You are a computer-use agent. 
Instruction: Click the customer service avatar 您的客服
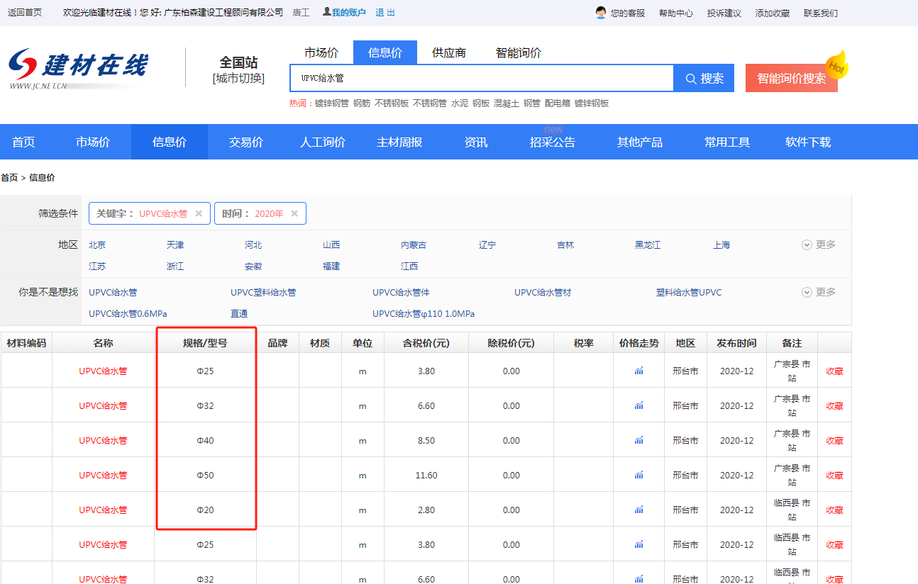601,13
